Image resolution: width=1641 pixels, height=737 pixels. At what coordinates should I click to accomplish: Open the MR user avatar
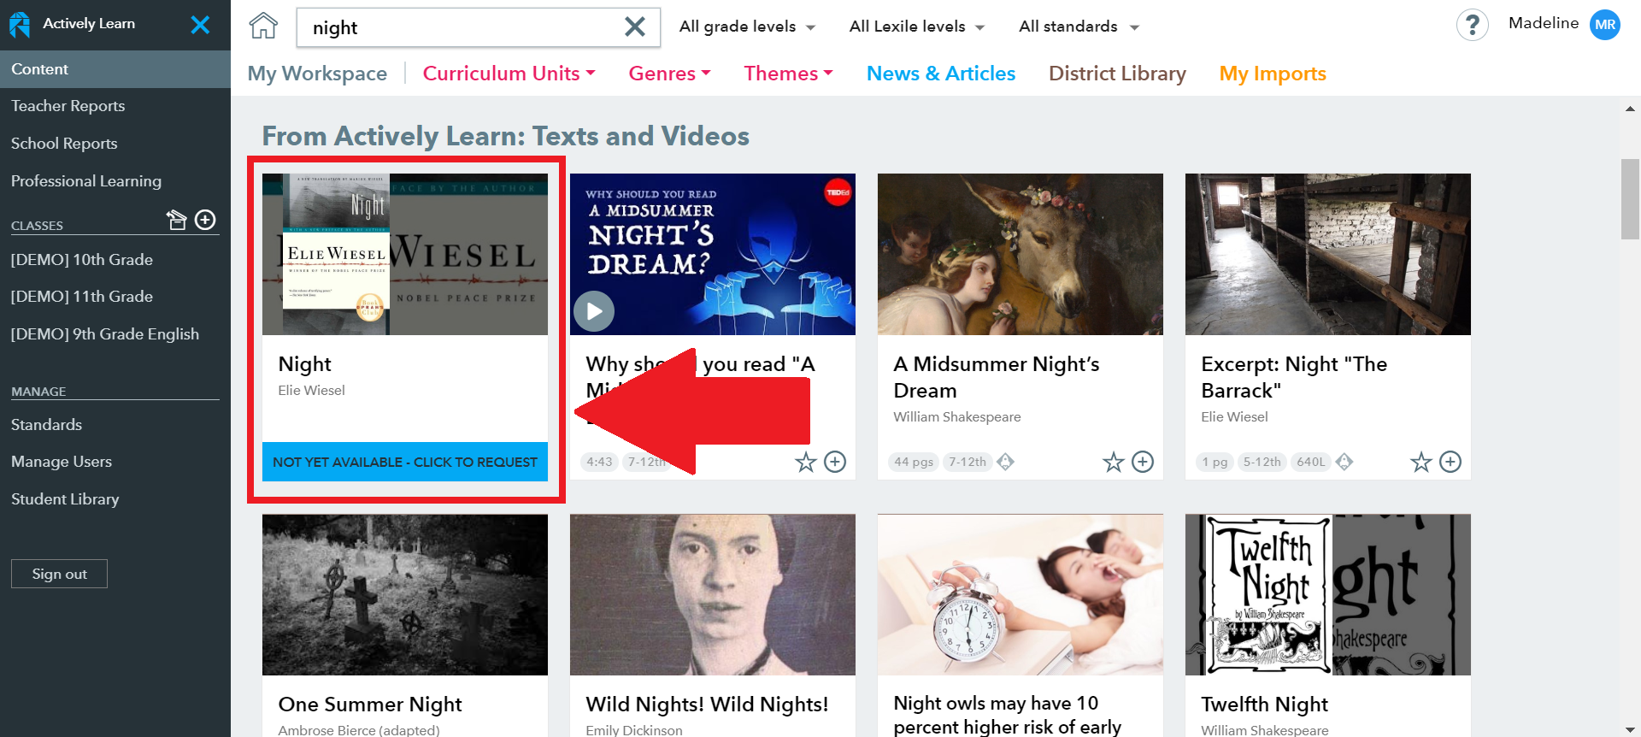click(x=1604, y=25)
